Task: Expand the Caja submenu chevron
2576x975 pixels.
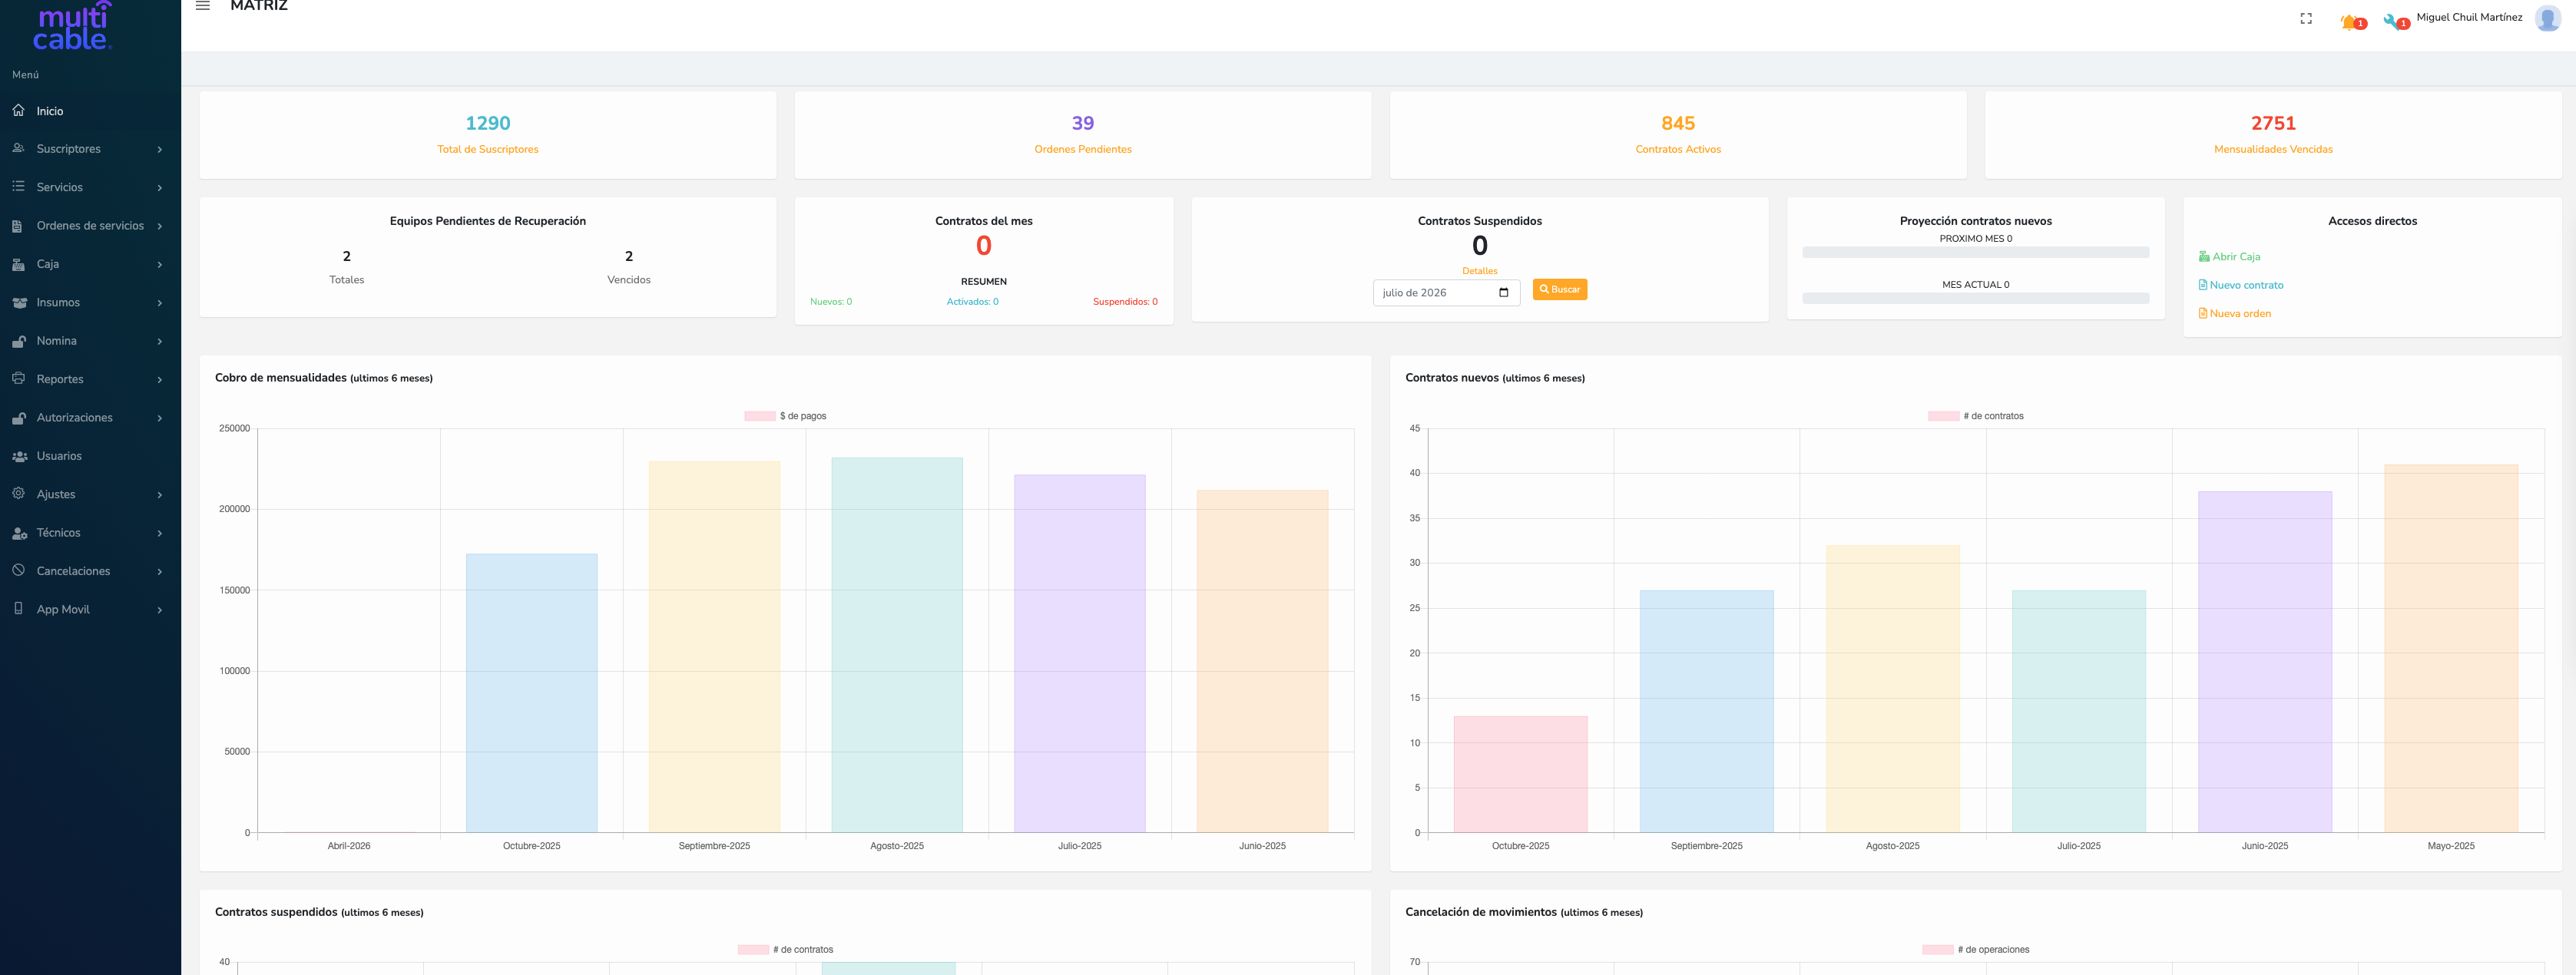Action: (160, 264)
